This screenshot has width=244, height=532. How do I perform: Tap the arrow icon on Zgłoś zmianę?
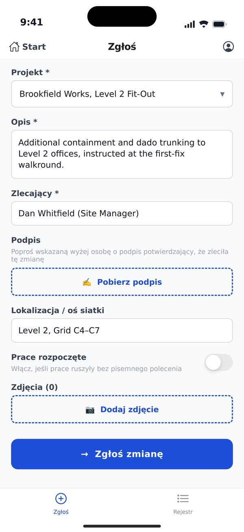(x=85, y=454)
